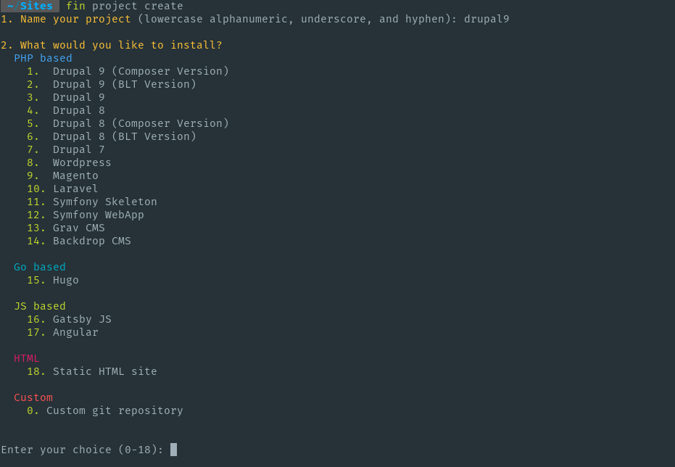Select the Wordpress option
This screenshot has width=675, height=467.
(69, 162)
